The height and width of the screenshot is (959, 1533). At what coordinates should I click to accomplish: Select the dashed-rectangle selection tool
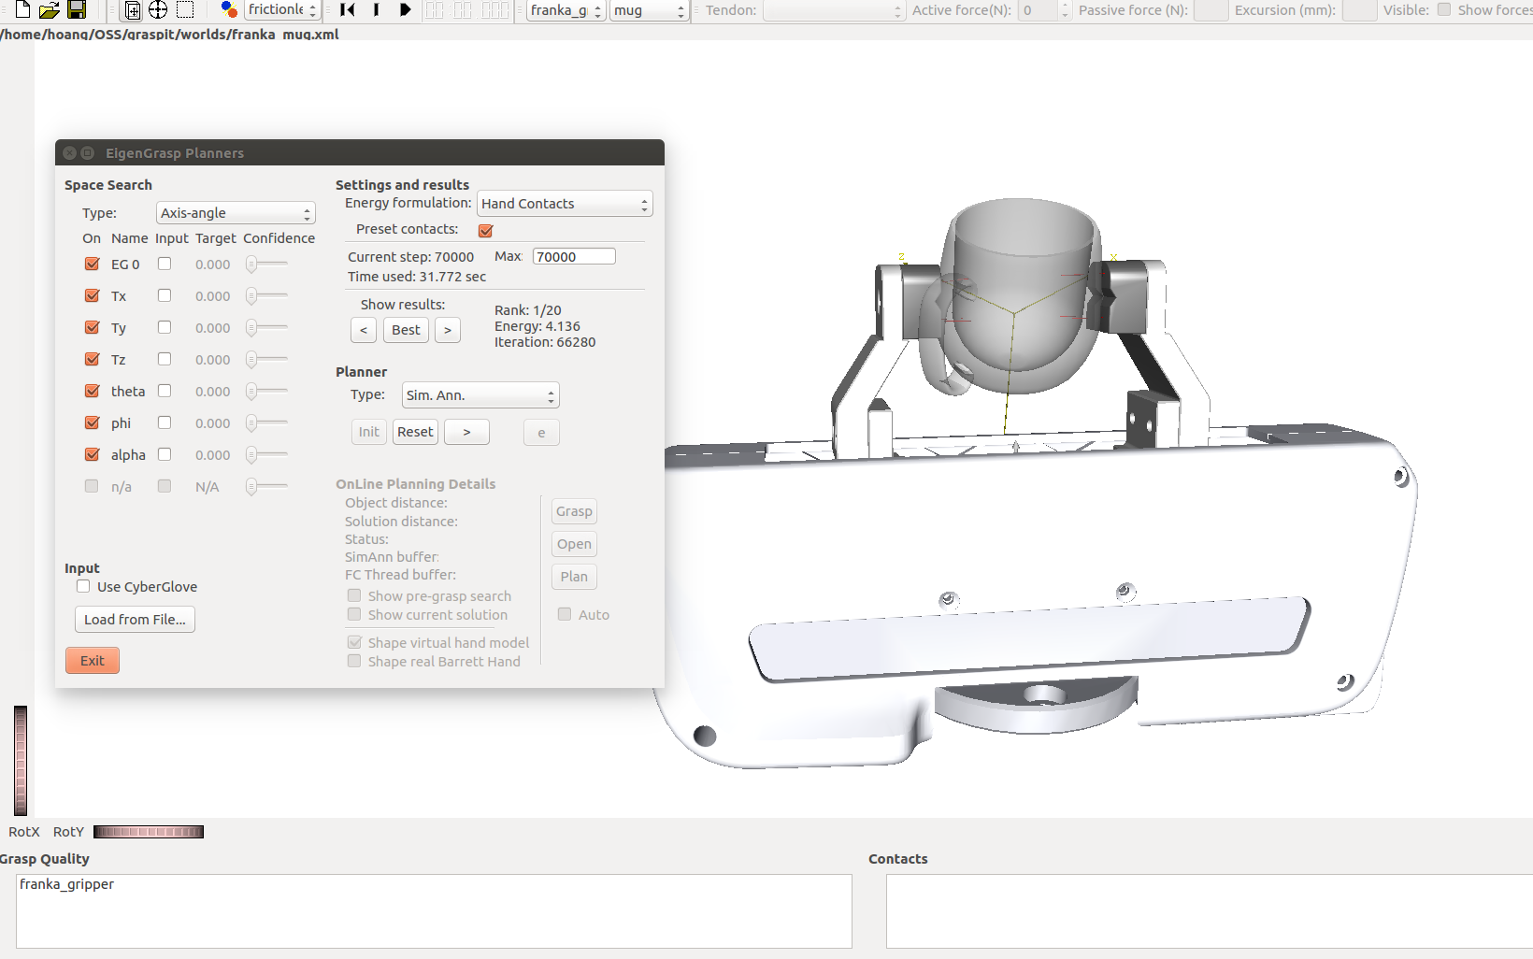pos(185,9)
